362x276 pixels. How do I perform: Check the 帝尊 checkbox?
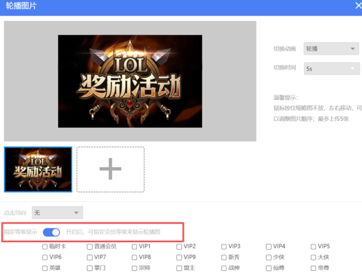[313, 268]
